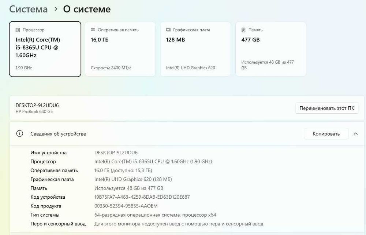The image size is (366, 235).
Task: Click the 128 MB value in graphics card
Action: coord(176,40)
